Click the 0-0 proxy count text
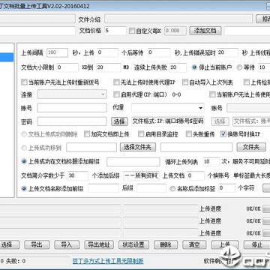 click(x=176, y=94)
